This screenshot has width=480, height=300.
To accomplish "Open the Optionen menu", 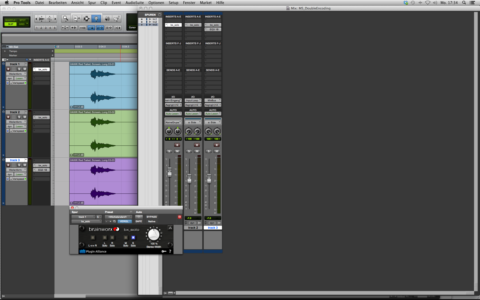I will (156, 2).
